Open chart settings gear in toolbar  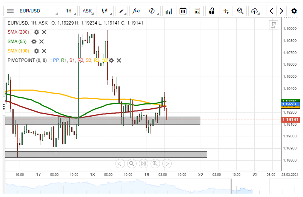click(294, 11)
